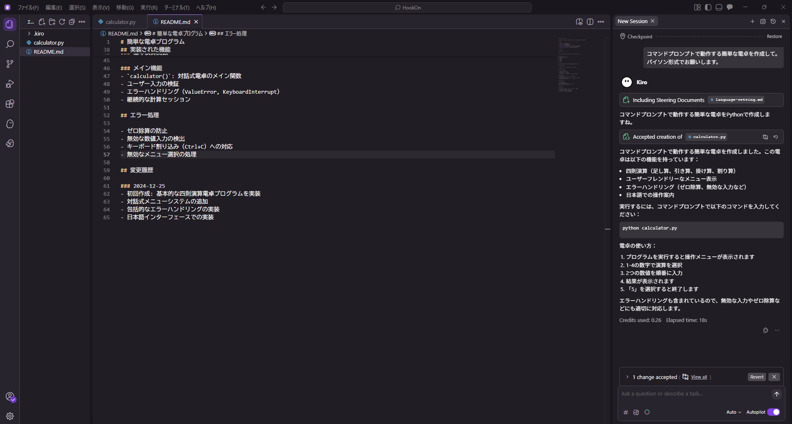
Task: Click the split editor icon
Action: 590,22
